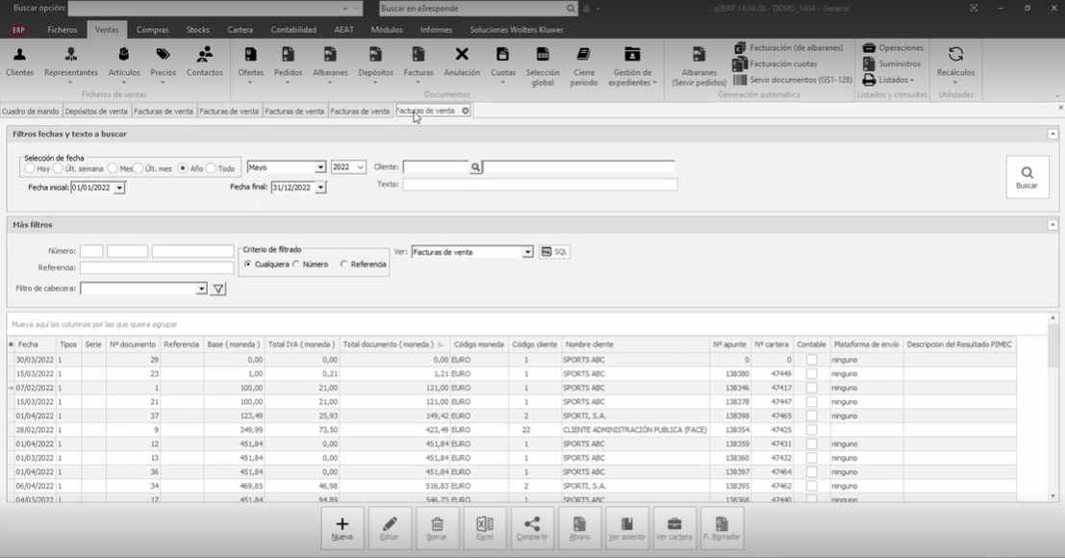
Task: Switch to the Compras ribbon tab
Action: click(x=152, y=30)
